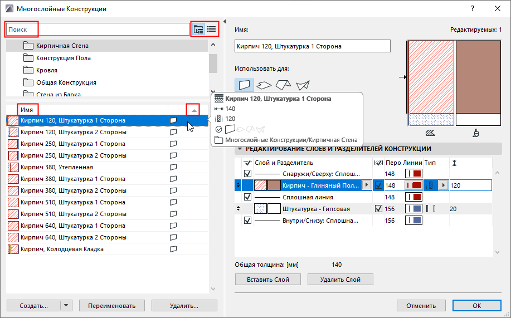Open layer type popup arrow in Кирпич row
The width and height of the screenshot is (511, 318).
pos(443,185)
